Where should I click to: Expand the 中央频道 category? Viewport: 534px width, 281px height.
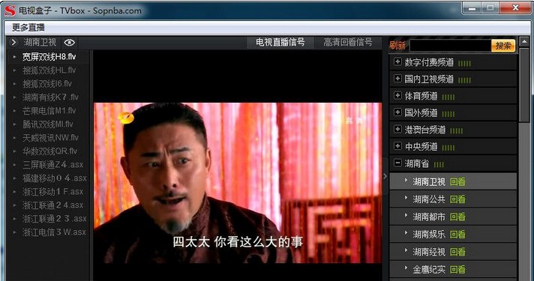[397, 146]
